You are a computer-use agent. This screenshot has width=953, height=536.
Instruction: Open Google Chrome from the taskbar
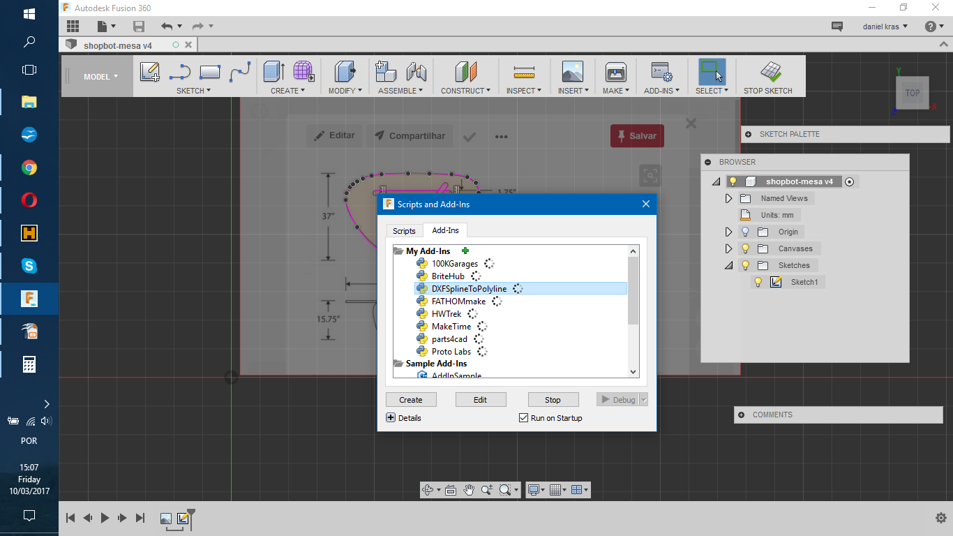tap(29, 167)
